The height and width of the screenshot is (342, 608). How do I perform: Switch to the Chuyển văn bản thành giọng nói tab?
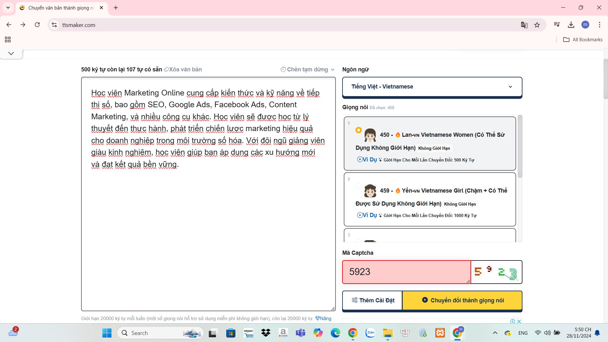pos(62,8)
